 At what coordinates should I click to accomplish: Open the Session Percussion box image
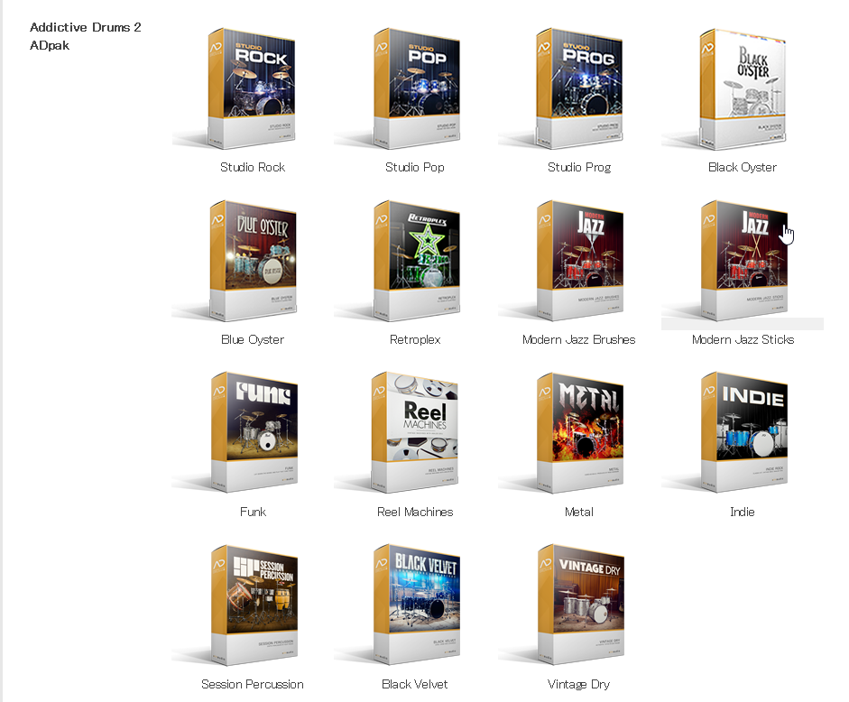pos(253,605)
